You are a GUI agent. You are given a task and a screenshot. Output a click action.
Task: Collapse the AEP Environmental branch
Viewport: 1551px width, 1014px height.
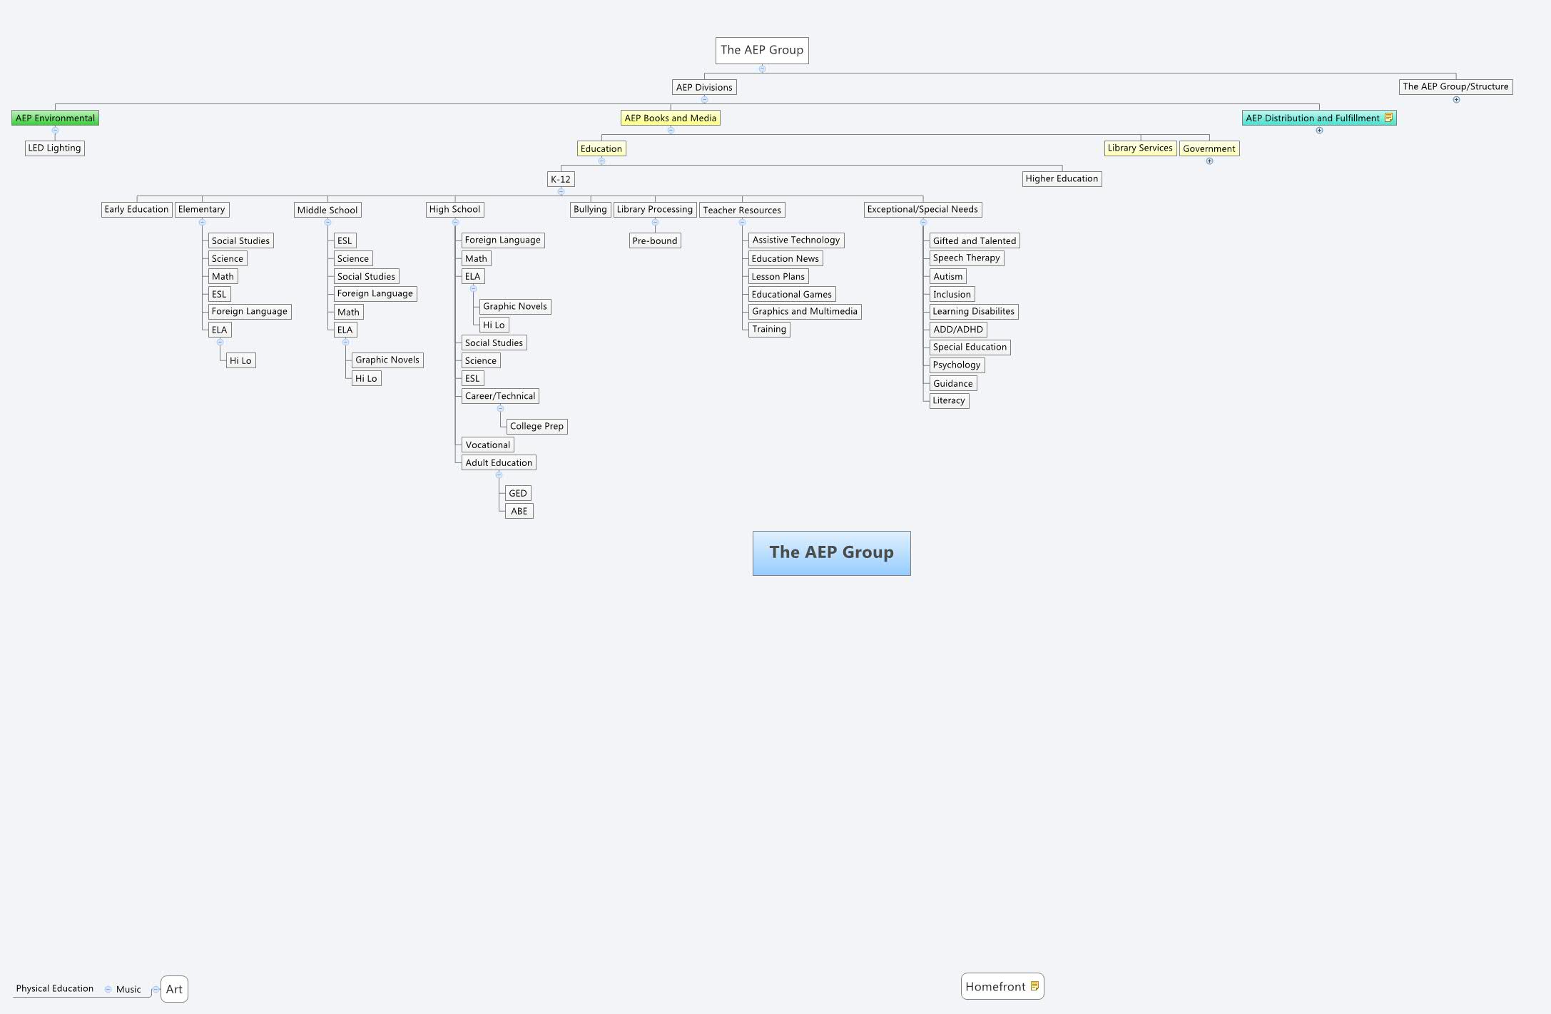(55, 131)
